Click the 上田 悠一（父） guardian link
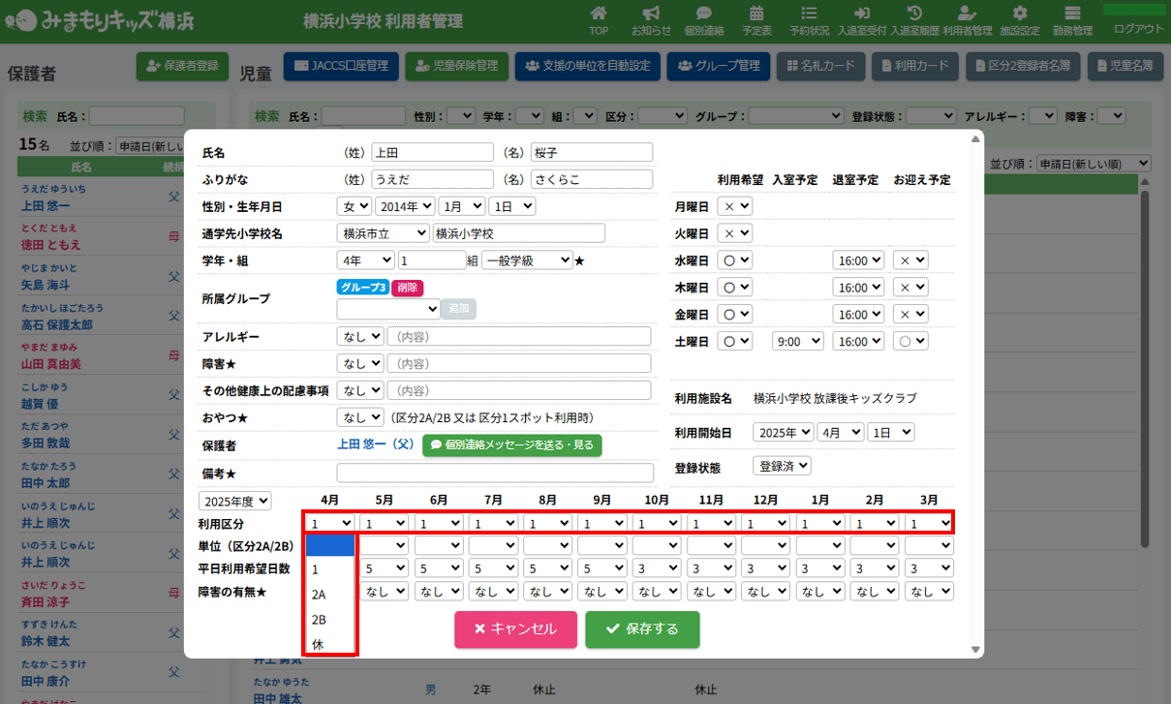This screenshot has height=704, width=1171. click(376, 444)
